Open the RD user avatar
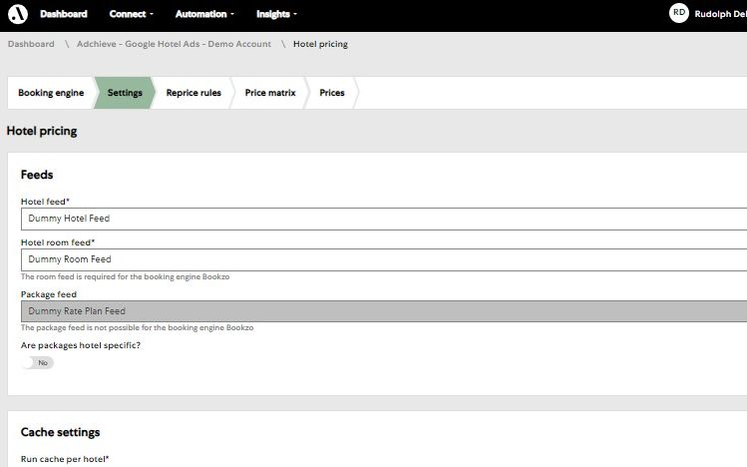The width and height of the screenshot is (747, 467). tap(679, 13)
